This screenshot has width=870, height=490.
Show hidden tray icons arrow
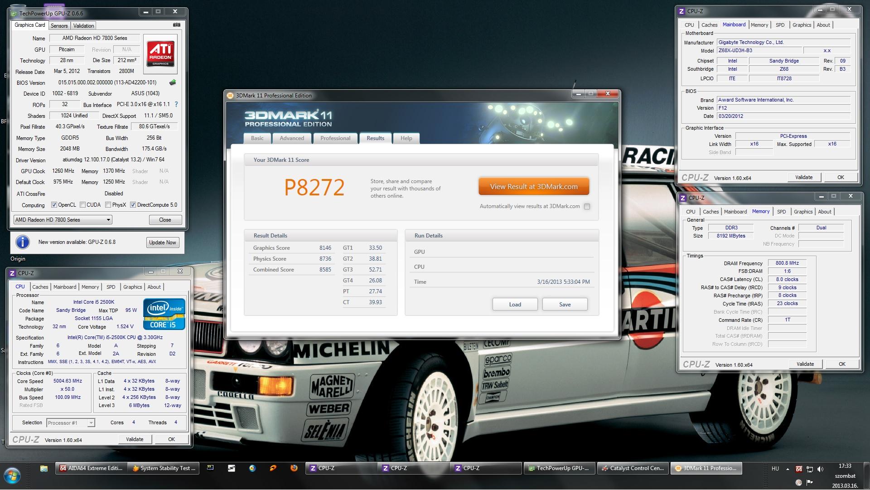tap(788, 469)
